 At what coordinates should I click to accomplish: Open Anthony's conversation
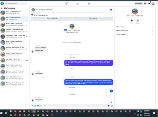click(14, 84)
